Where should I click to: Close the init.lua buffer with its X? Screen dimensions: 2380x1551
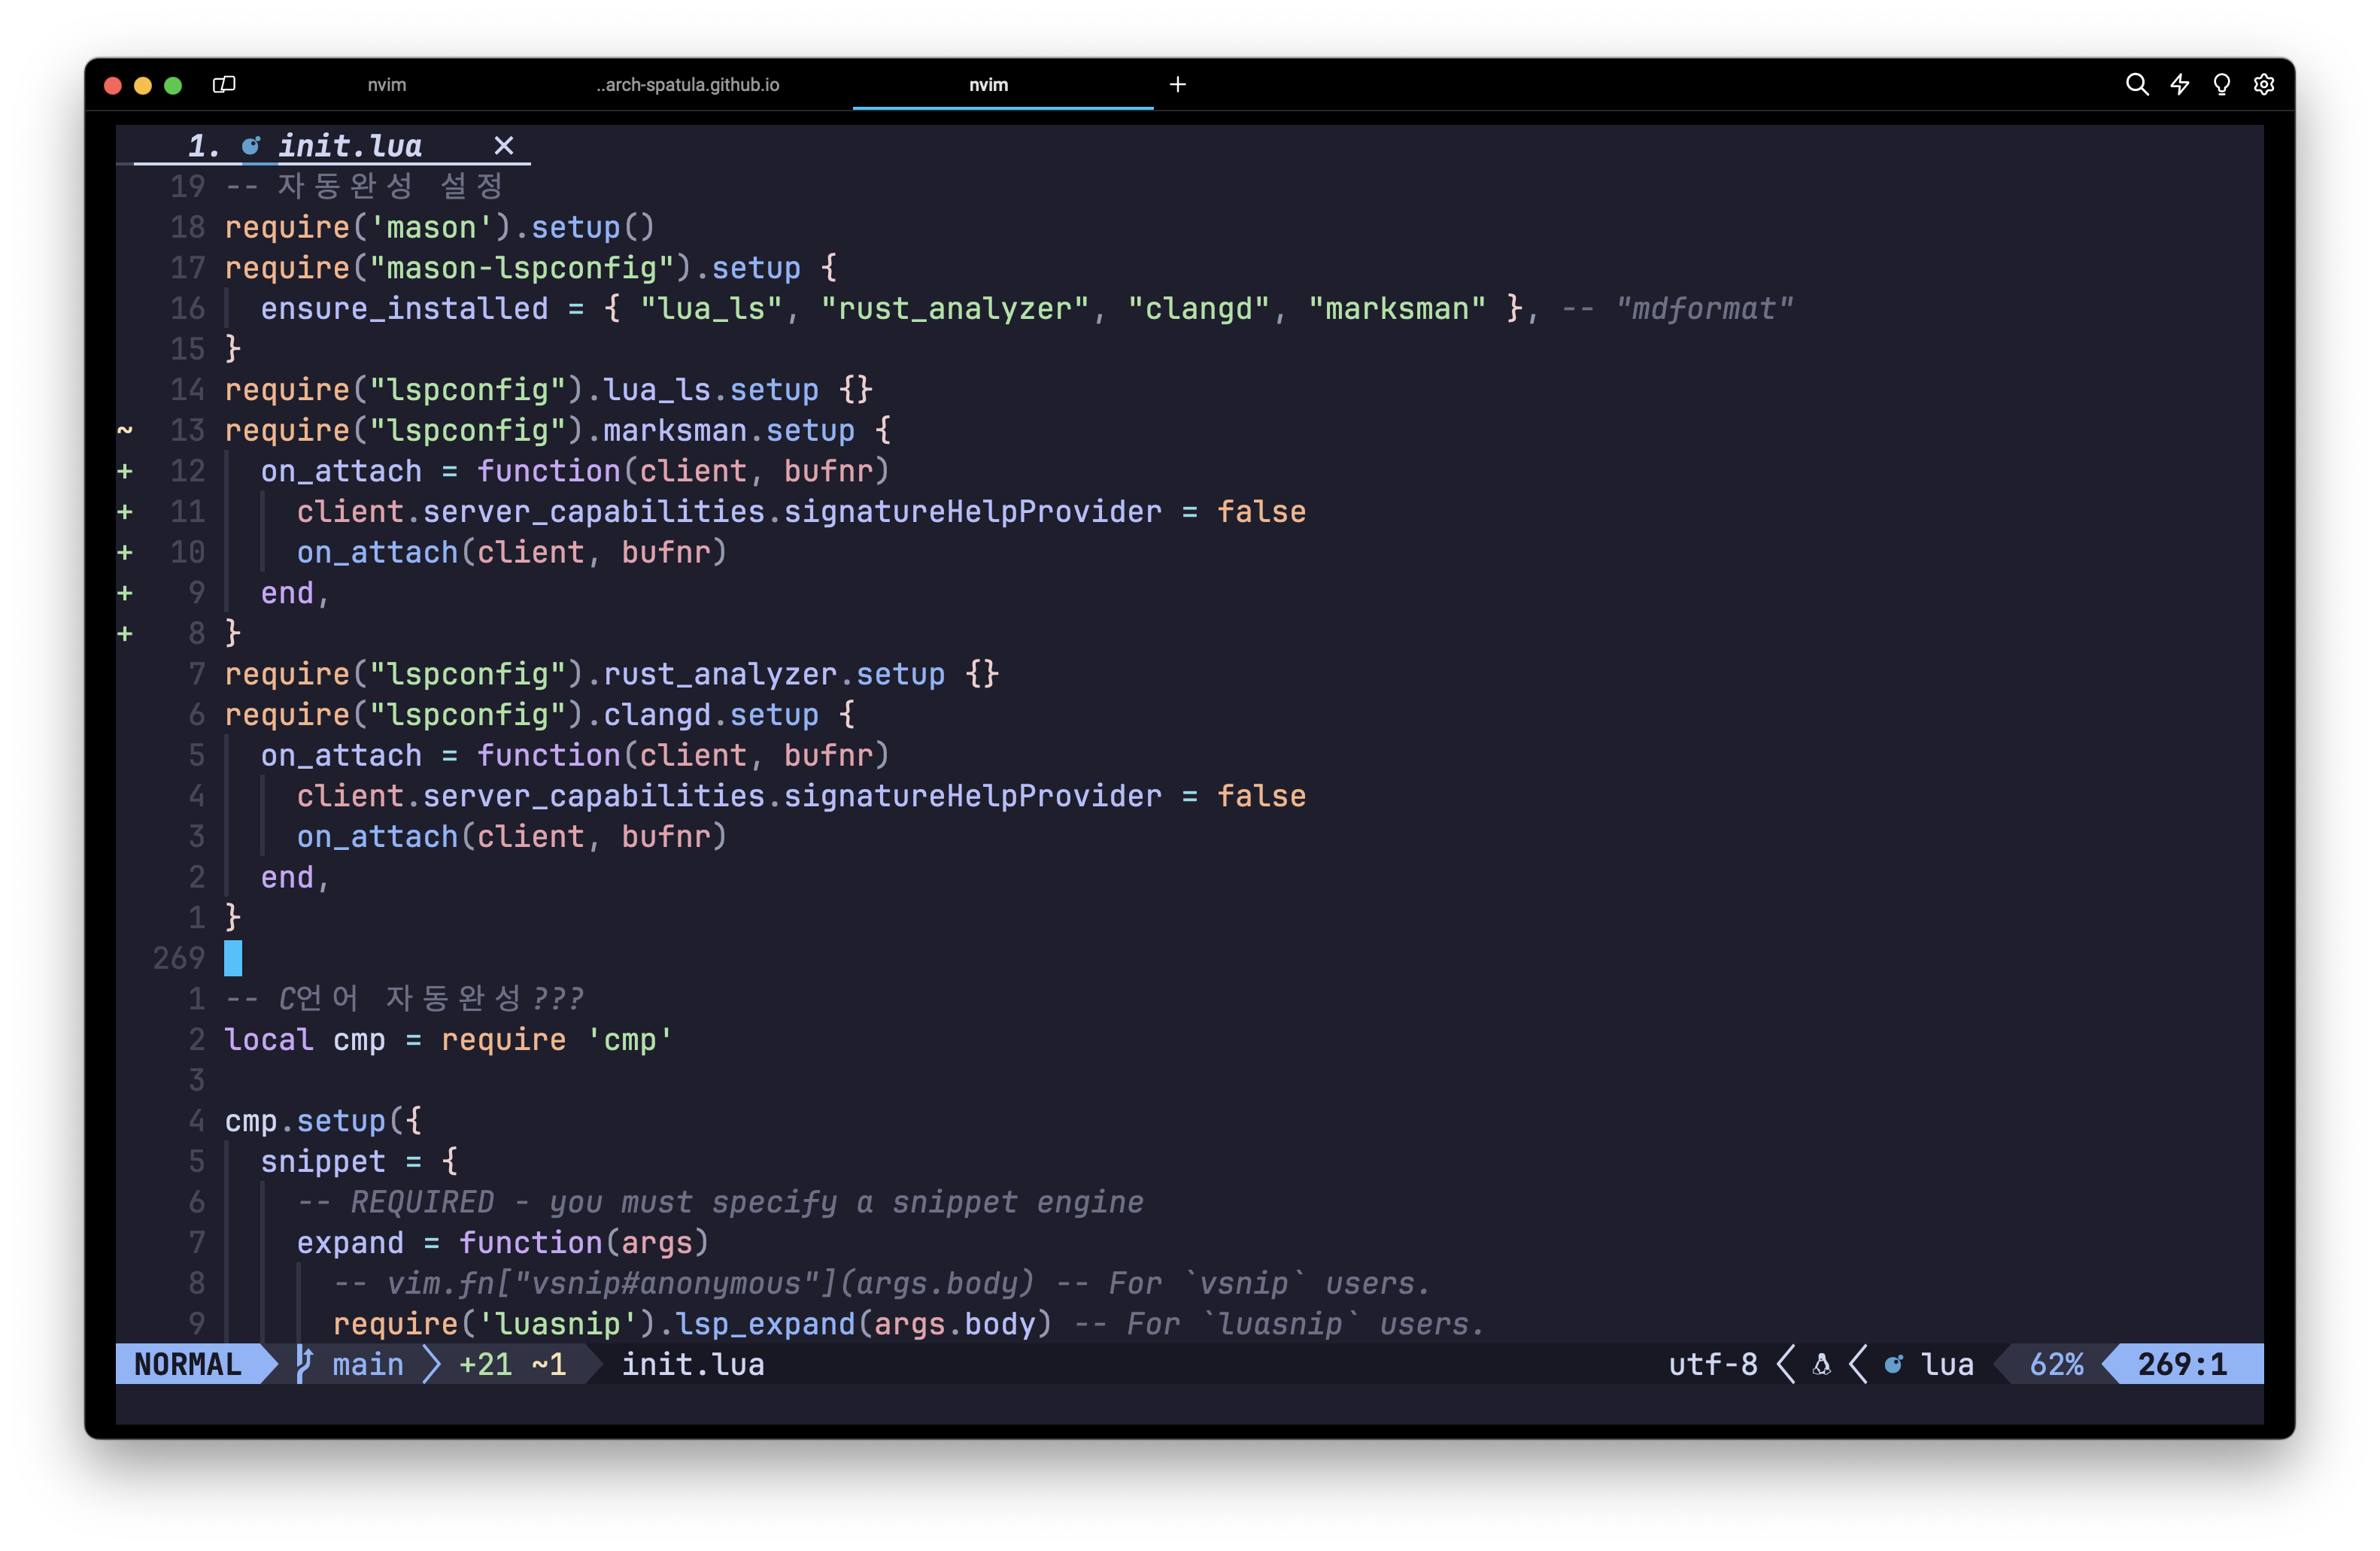click(x=503, y=146)
